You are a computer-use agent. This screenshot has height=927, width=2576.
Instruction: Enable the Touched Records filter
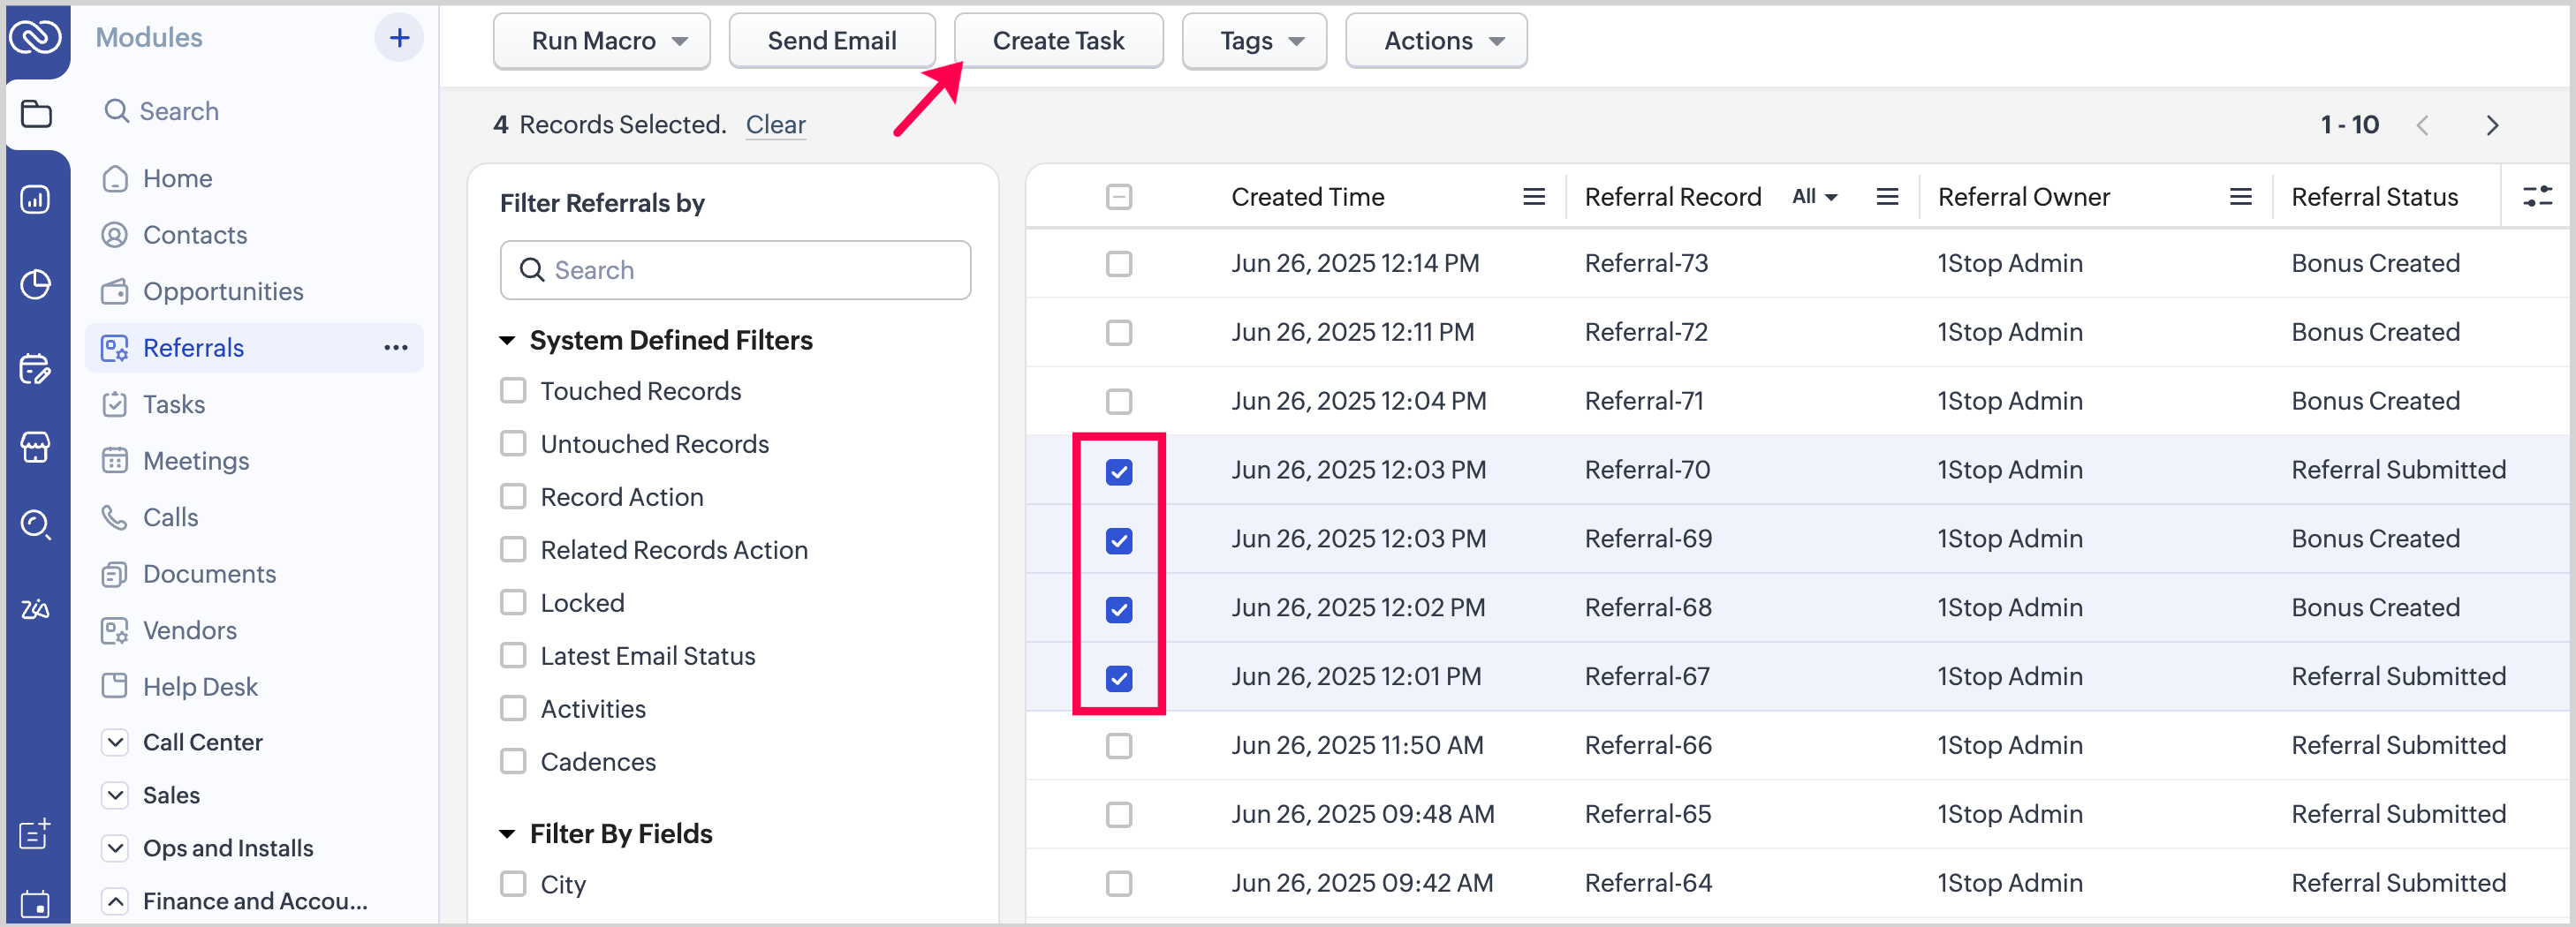point(513,390)
